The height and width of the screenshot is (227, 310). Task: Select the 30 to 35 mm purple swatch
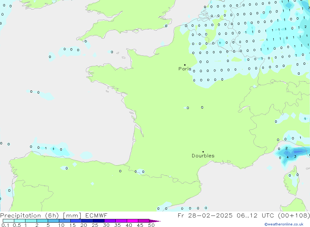coord(110,221)
